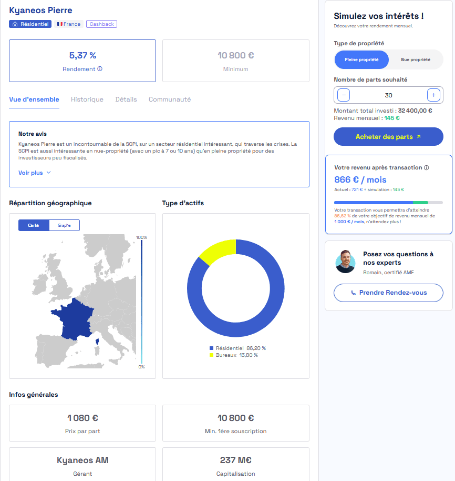Click the Cashback badge
Image resolution: width=455 pixels, height=481 pixels.
(101, 24)
